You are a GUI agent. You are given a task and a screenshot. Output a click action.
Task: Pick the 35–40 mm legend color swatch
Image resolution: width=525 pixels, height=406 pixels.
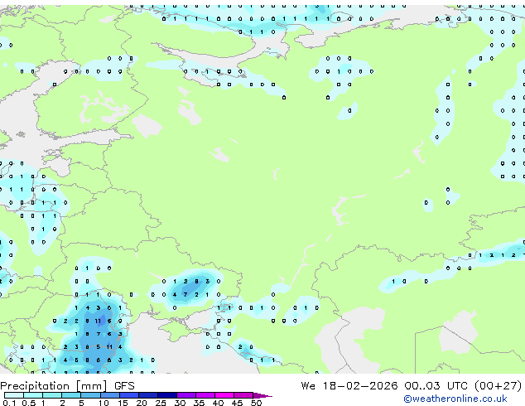click(x=205, y=395)
